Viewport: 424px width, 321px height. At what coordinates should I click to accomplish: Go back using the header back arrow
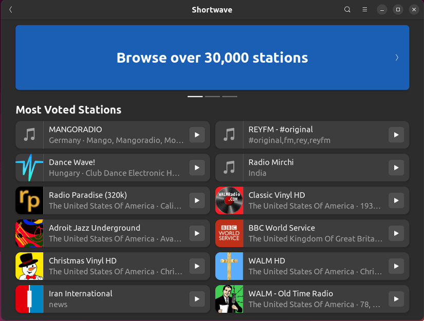click(11, 10)
